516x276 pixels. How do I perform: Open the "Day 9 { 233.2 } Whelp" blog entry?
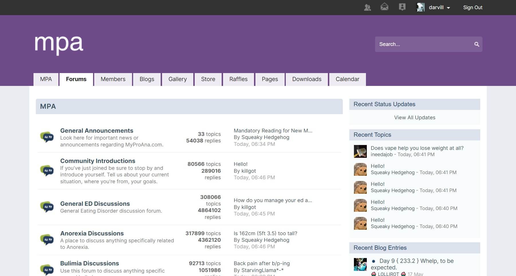click(412, 264)
